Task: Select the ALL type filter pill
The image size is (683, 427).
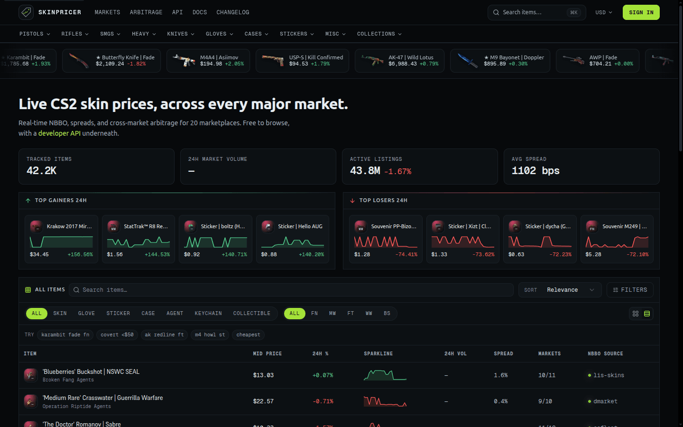Action: coord(37,314)
